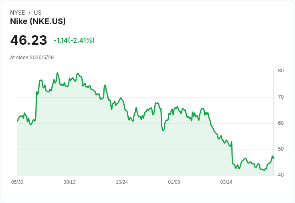Click the 80 price axis label
Viewport: 295px width, 203px height.
(x=281, y=71)
